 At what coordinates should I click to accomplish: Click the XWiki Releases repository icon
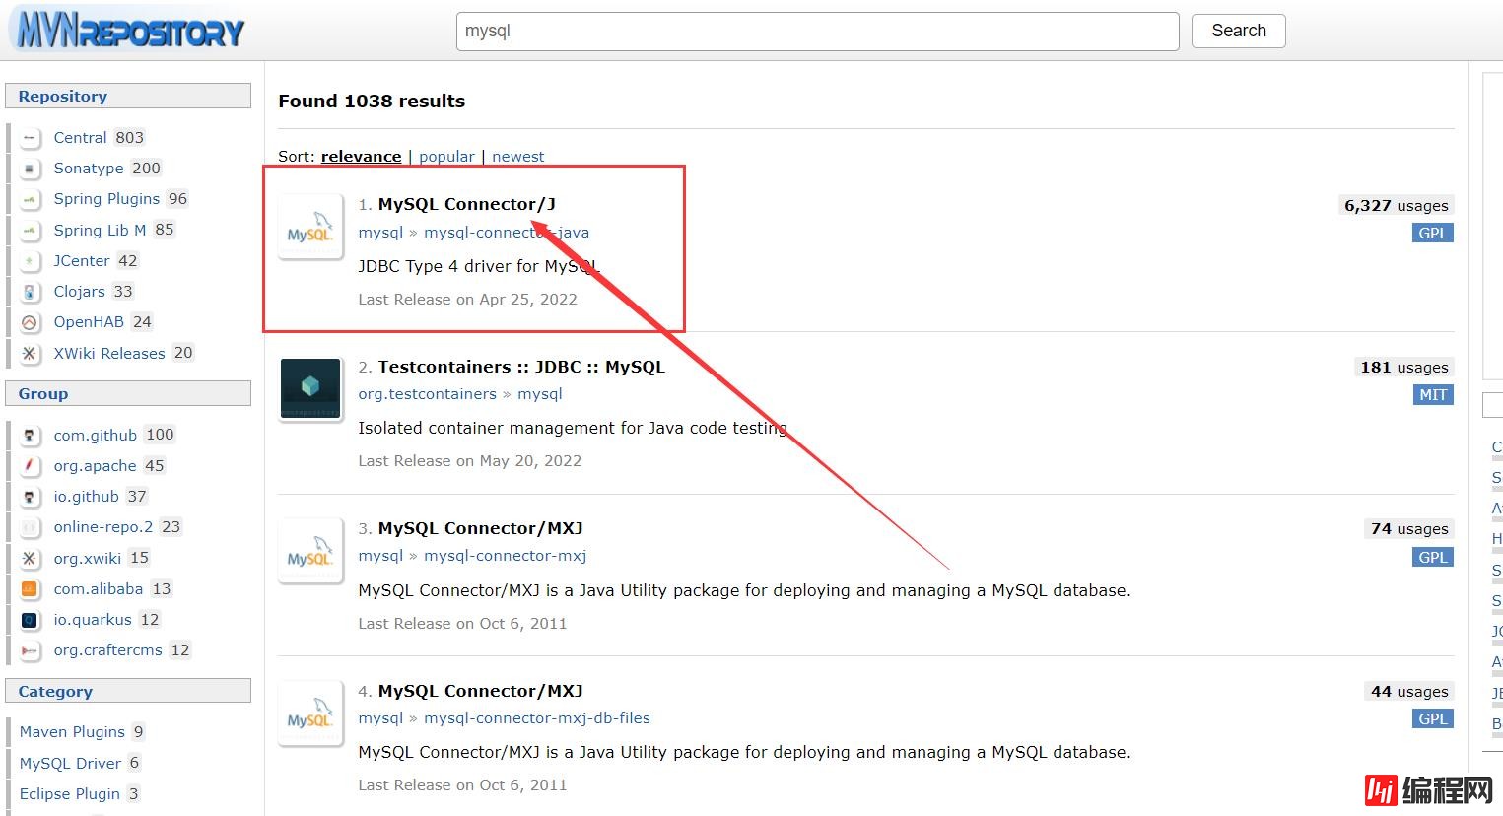coord(30,353)
